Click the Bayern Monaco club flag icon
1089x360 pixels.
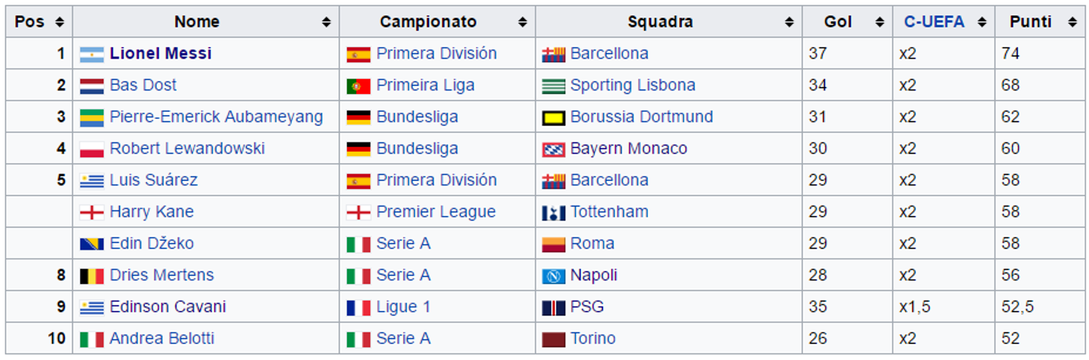[554, 149]
